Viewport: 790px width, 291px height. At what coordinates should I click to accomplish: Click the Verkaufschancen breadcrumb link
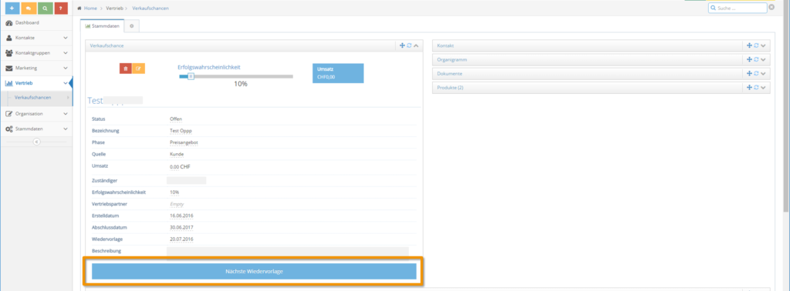tap(150, 8)
